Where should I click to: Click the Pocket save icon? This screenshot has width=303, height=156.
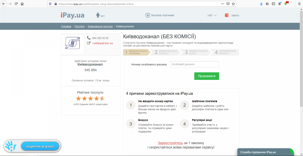tap(228, 4)
